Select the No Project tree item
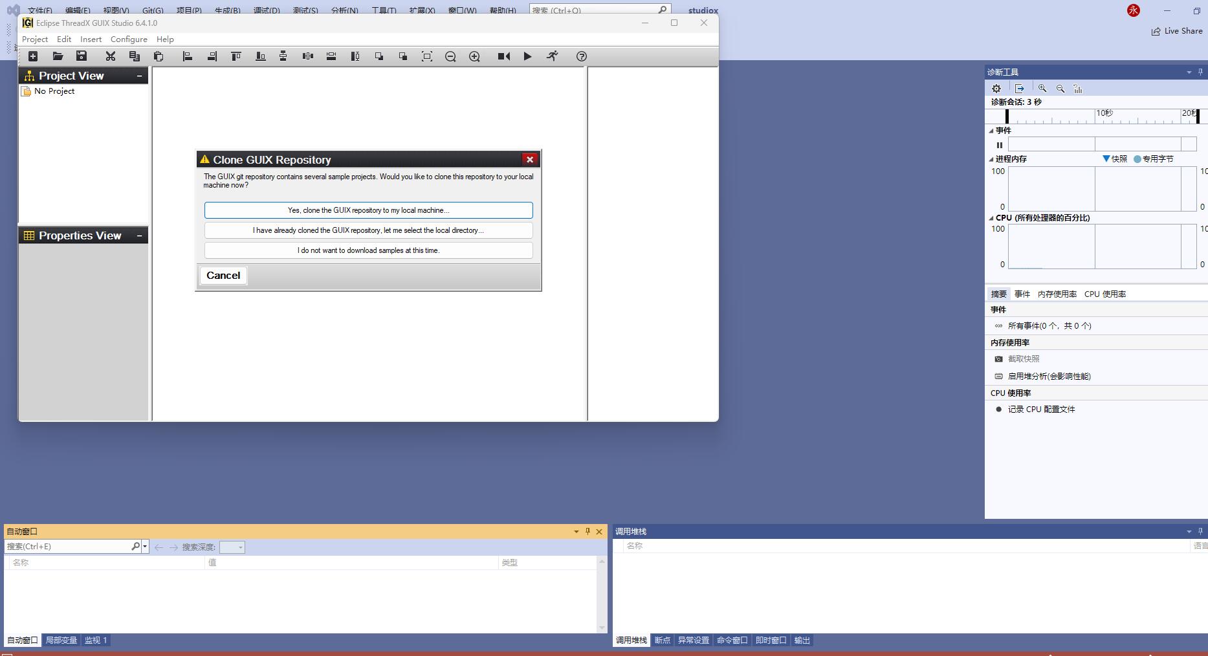This screenshot has height=656, width=1208. 54,91
